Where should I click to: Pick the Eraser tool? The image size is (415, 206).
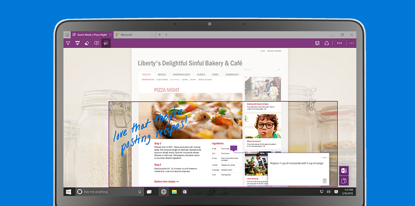87,43
